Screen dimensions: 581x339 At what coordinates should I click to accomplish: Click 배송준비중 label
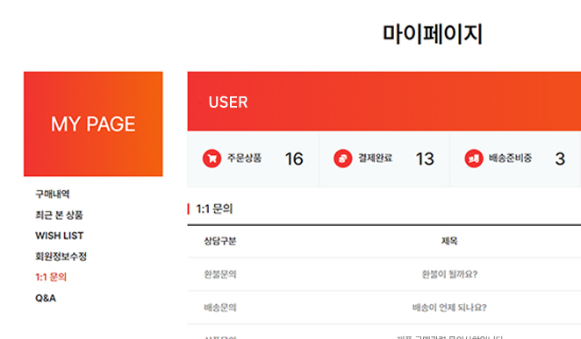click(510, 159)
